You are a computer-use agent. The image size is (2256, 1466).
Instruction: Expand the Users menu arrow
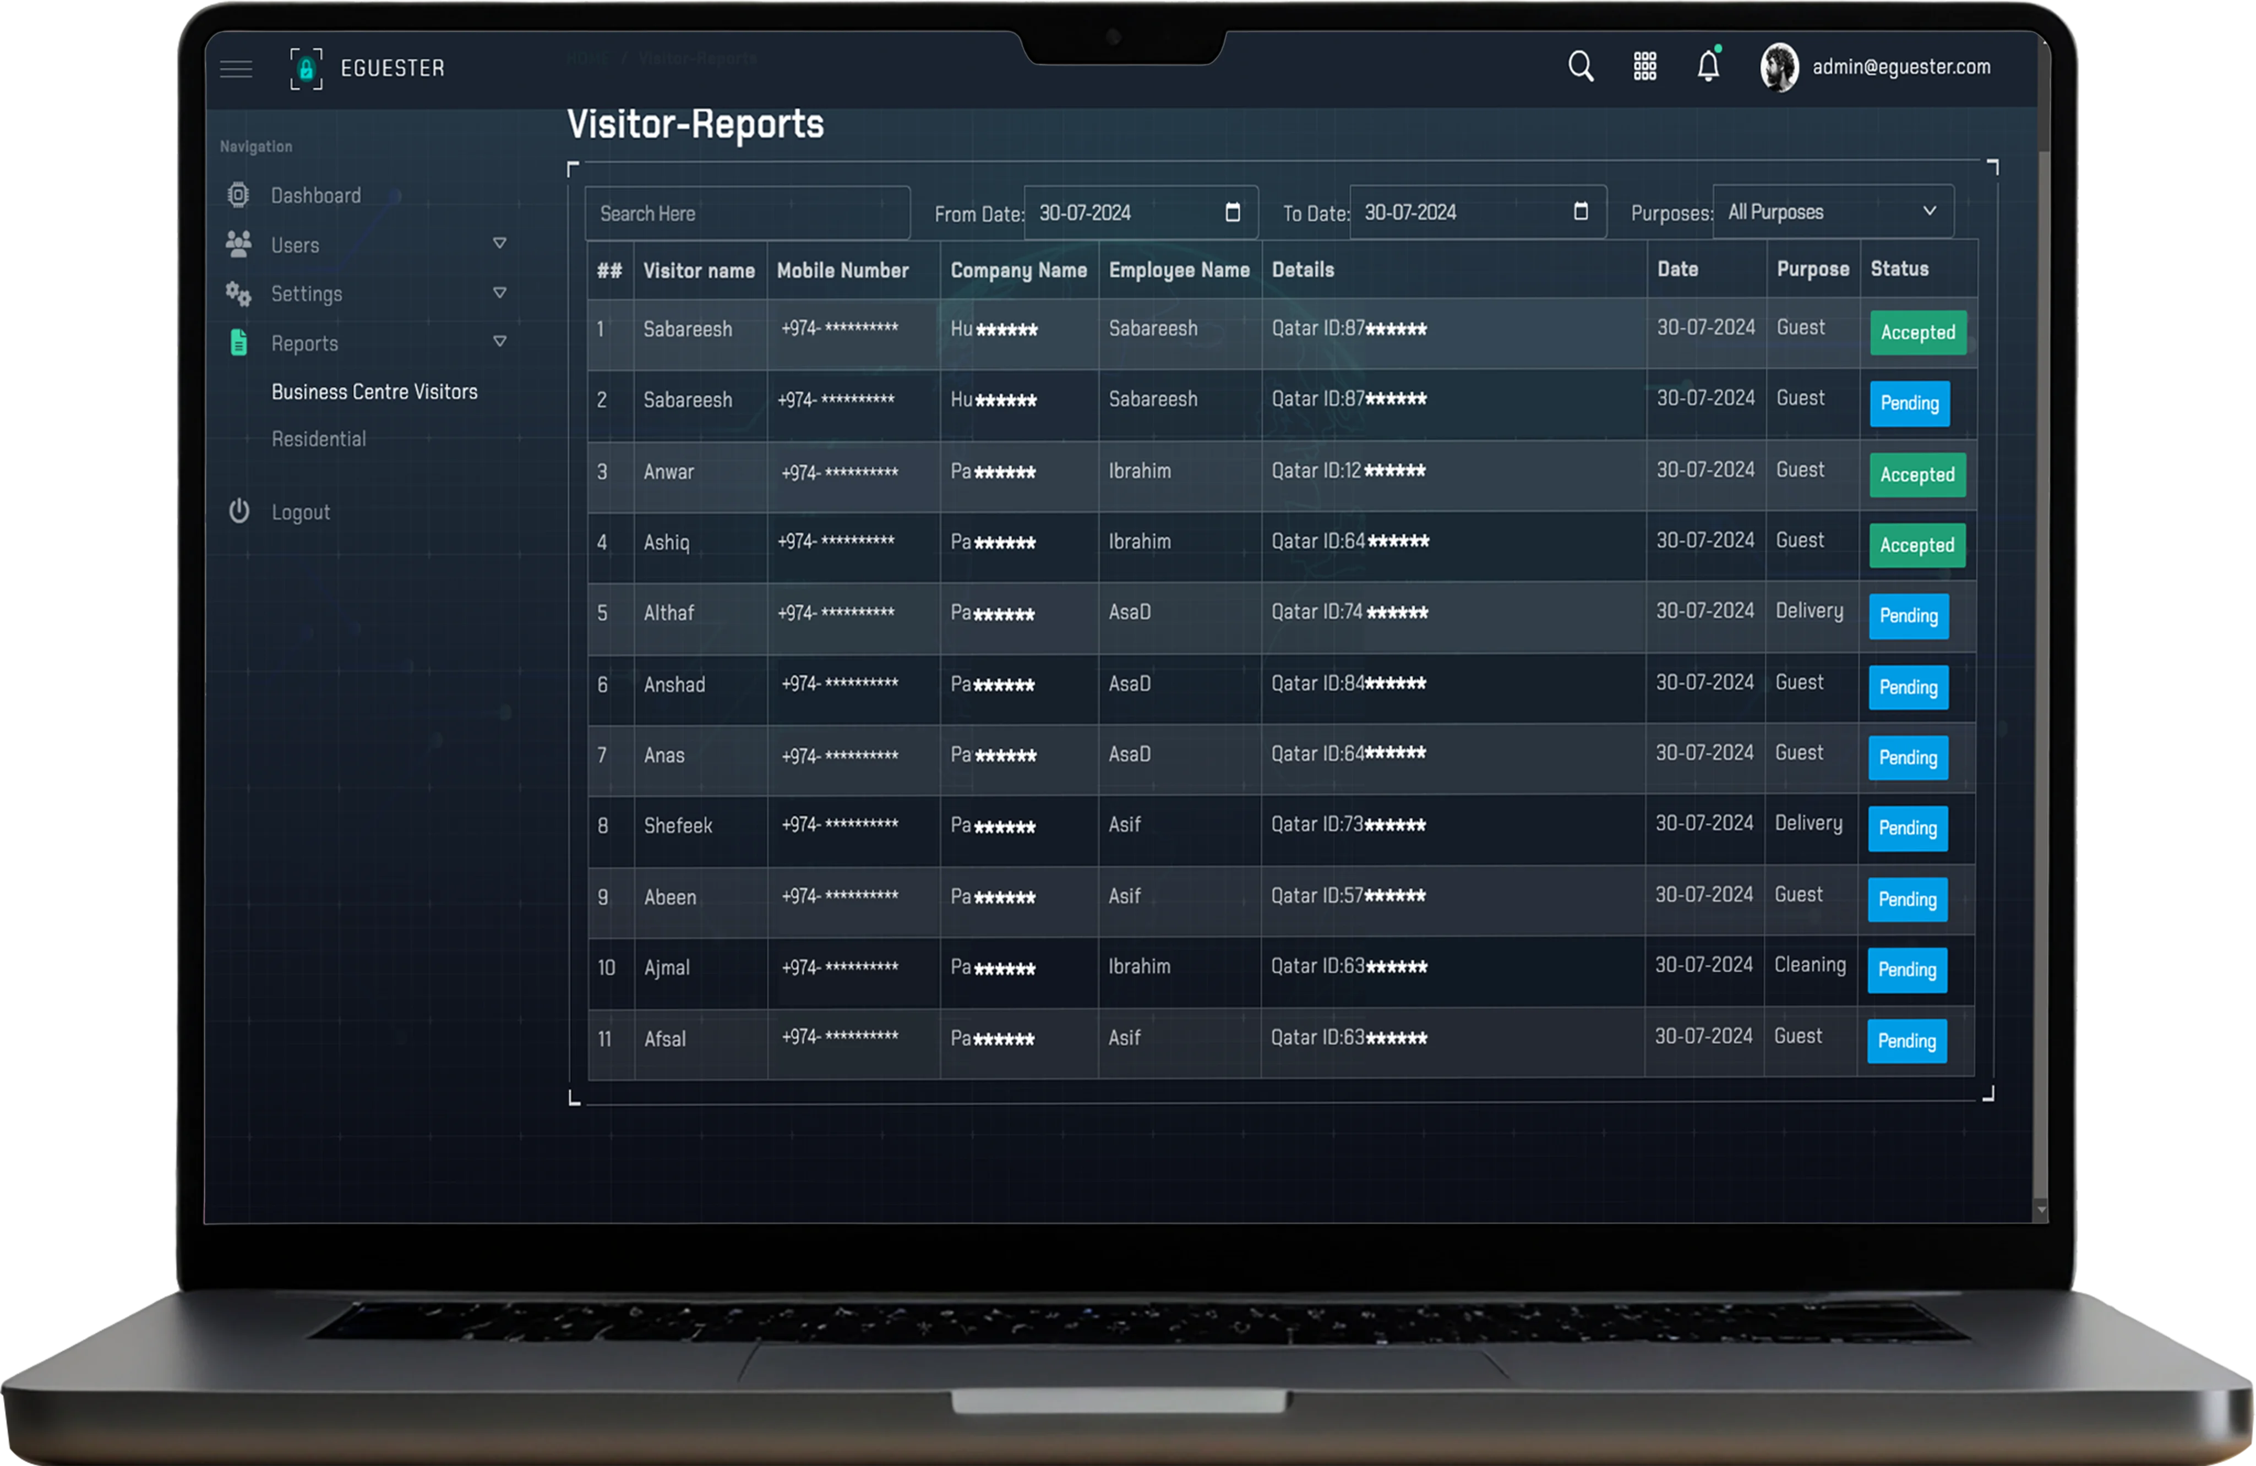click(499, 244)
